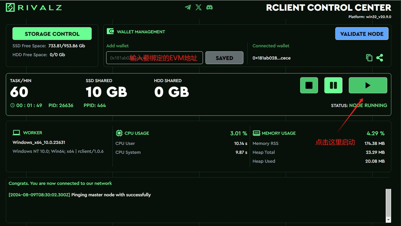Stop the node with the square button
The height and width of the screenshot is (226, 401).
click(309, 85)
